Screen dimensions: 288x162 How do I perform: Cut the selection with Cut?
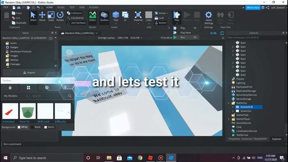coord(16,18)
